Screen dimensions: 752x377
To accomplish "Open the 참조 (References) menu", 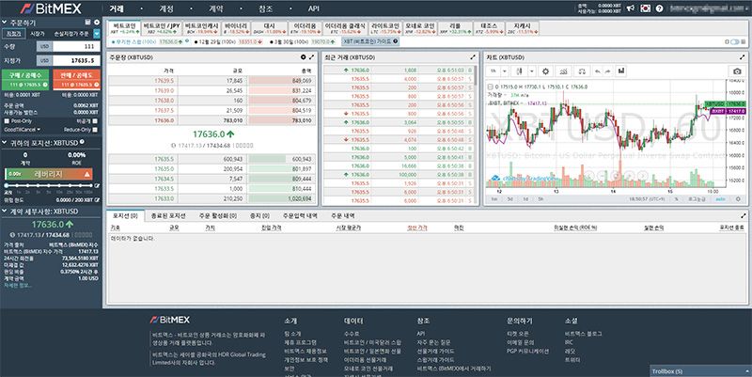I will tap(266, 8).
